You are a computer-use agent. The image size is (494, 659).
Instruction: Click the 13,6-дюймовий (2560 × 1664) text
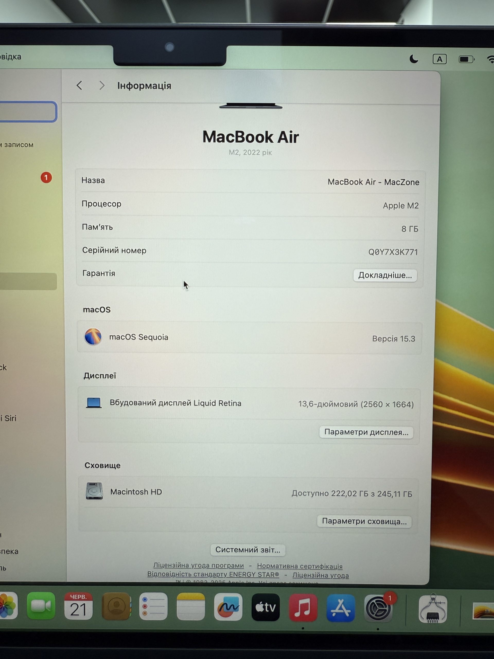click(356, 404)
